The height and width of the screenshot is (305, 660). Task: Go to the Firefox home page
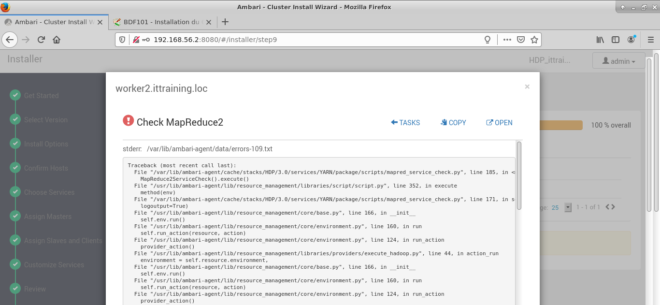pyautogui.click(x=57, y=40)
